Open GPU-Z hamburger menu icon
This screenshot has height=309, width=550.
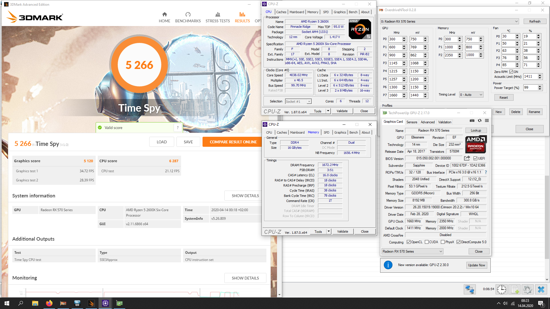point(487,121)
